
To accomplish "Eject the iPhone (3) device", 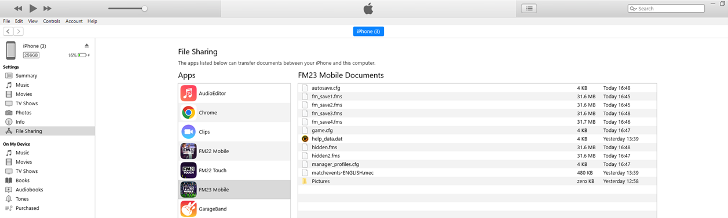I will (x=87, y=46).
